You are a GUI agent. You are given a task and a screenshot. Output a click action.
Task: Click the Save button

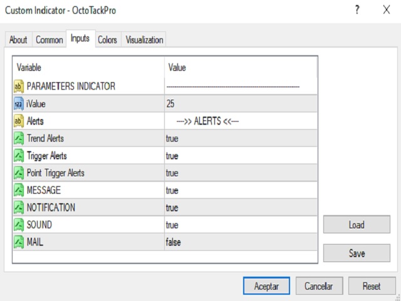(x=357, y=253)
